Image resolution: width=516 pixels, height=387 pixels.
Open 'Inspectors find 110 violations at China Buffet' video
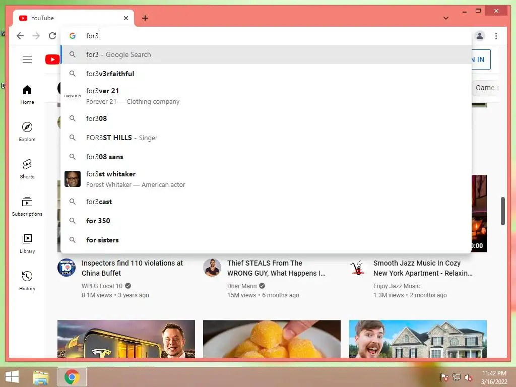[x=132, y=268]
